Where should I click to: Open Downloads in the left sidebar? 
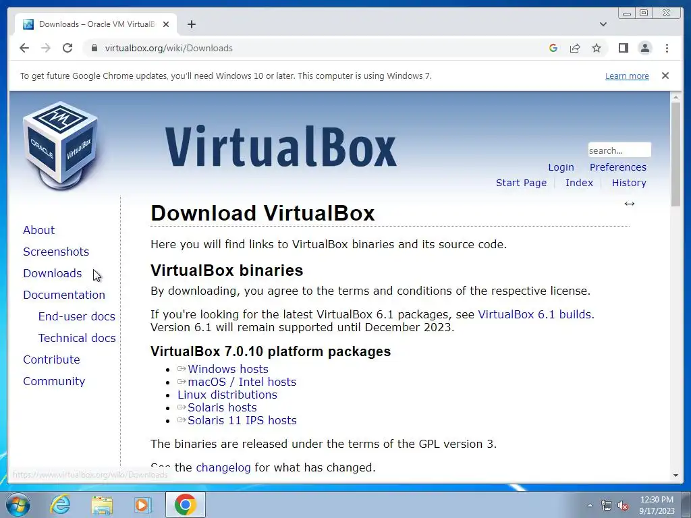click(53, 274)
